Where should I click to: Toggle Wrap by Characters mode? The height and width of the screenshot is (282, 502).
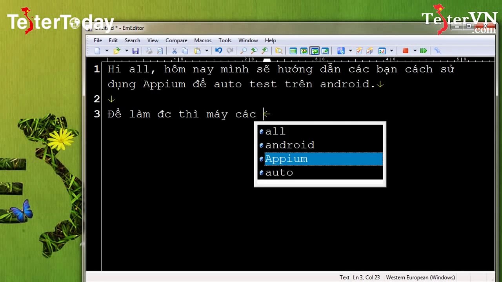point(304,51)
